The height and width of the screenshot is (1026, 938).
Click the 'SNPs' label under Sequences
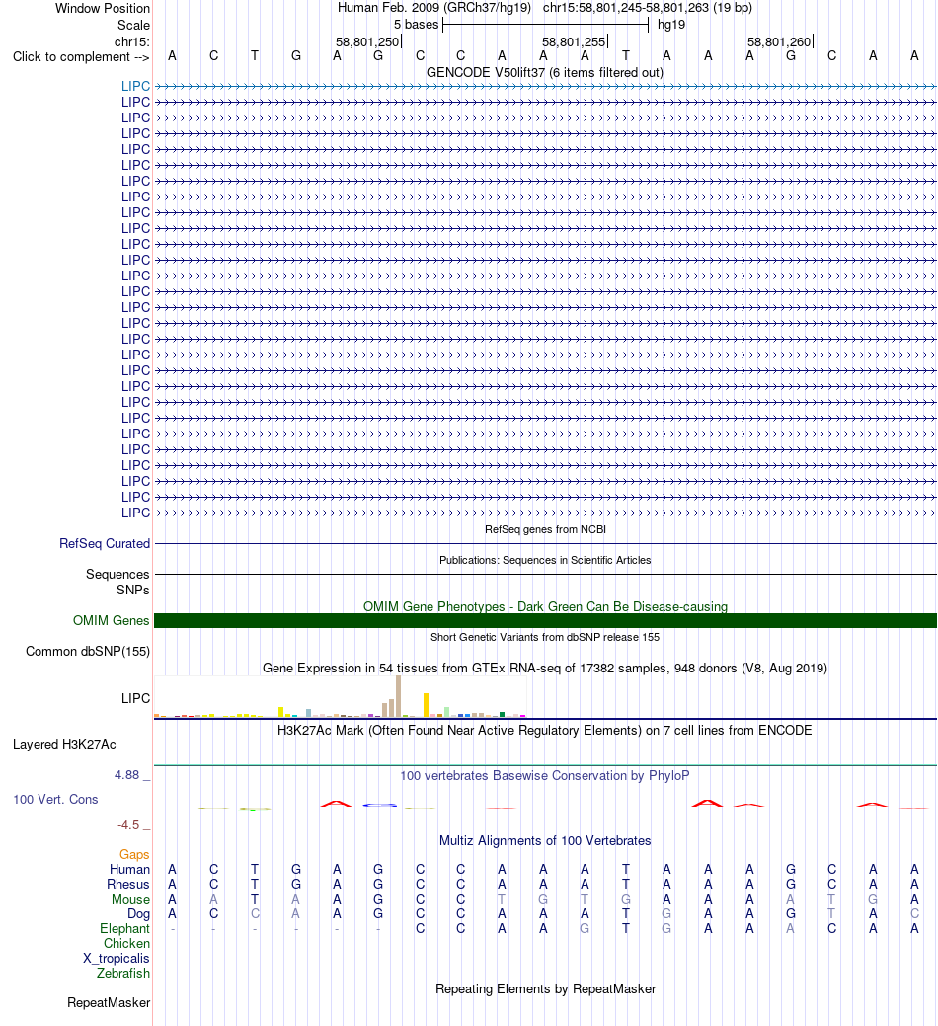tap(132, 591)
